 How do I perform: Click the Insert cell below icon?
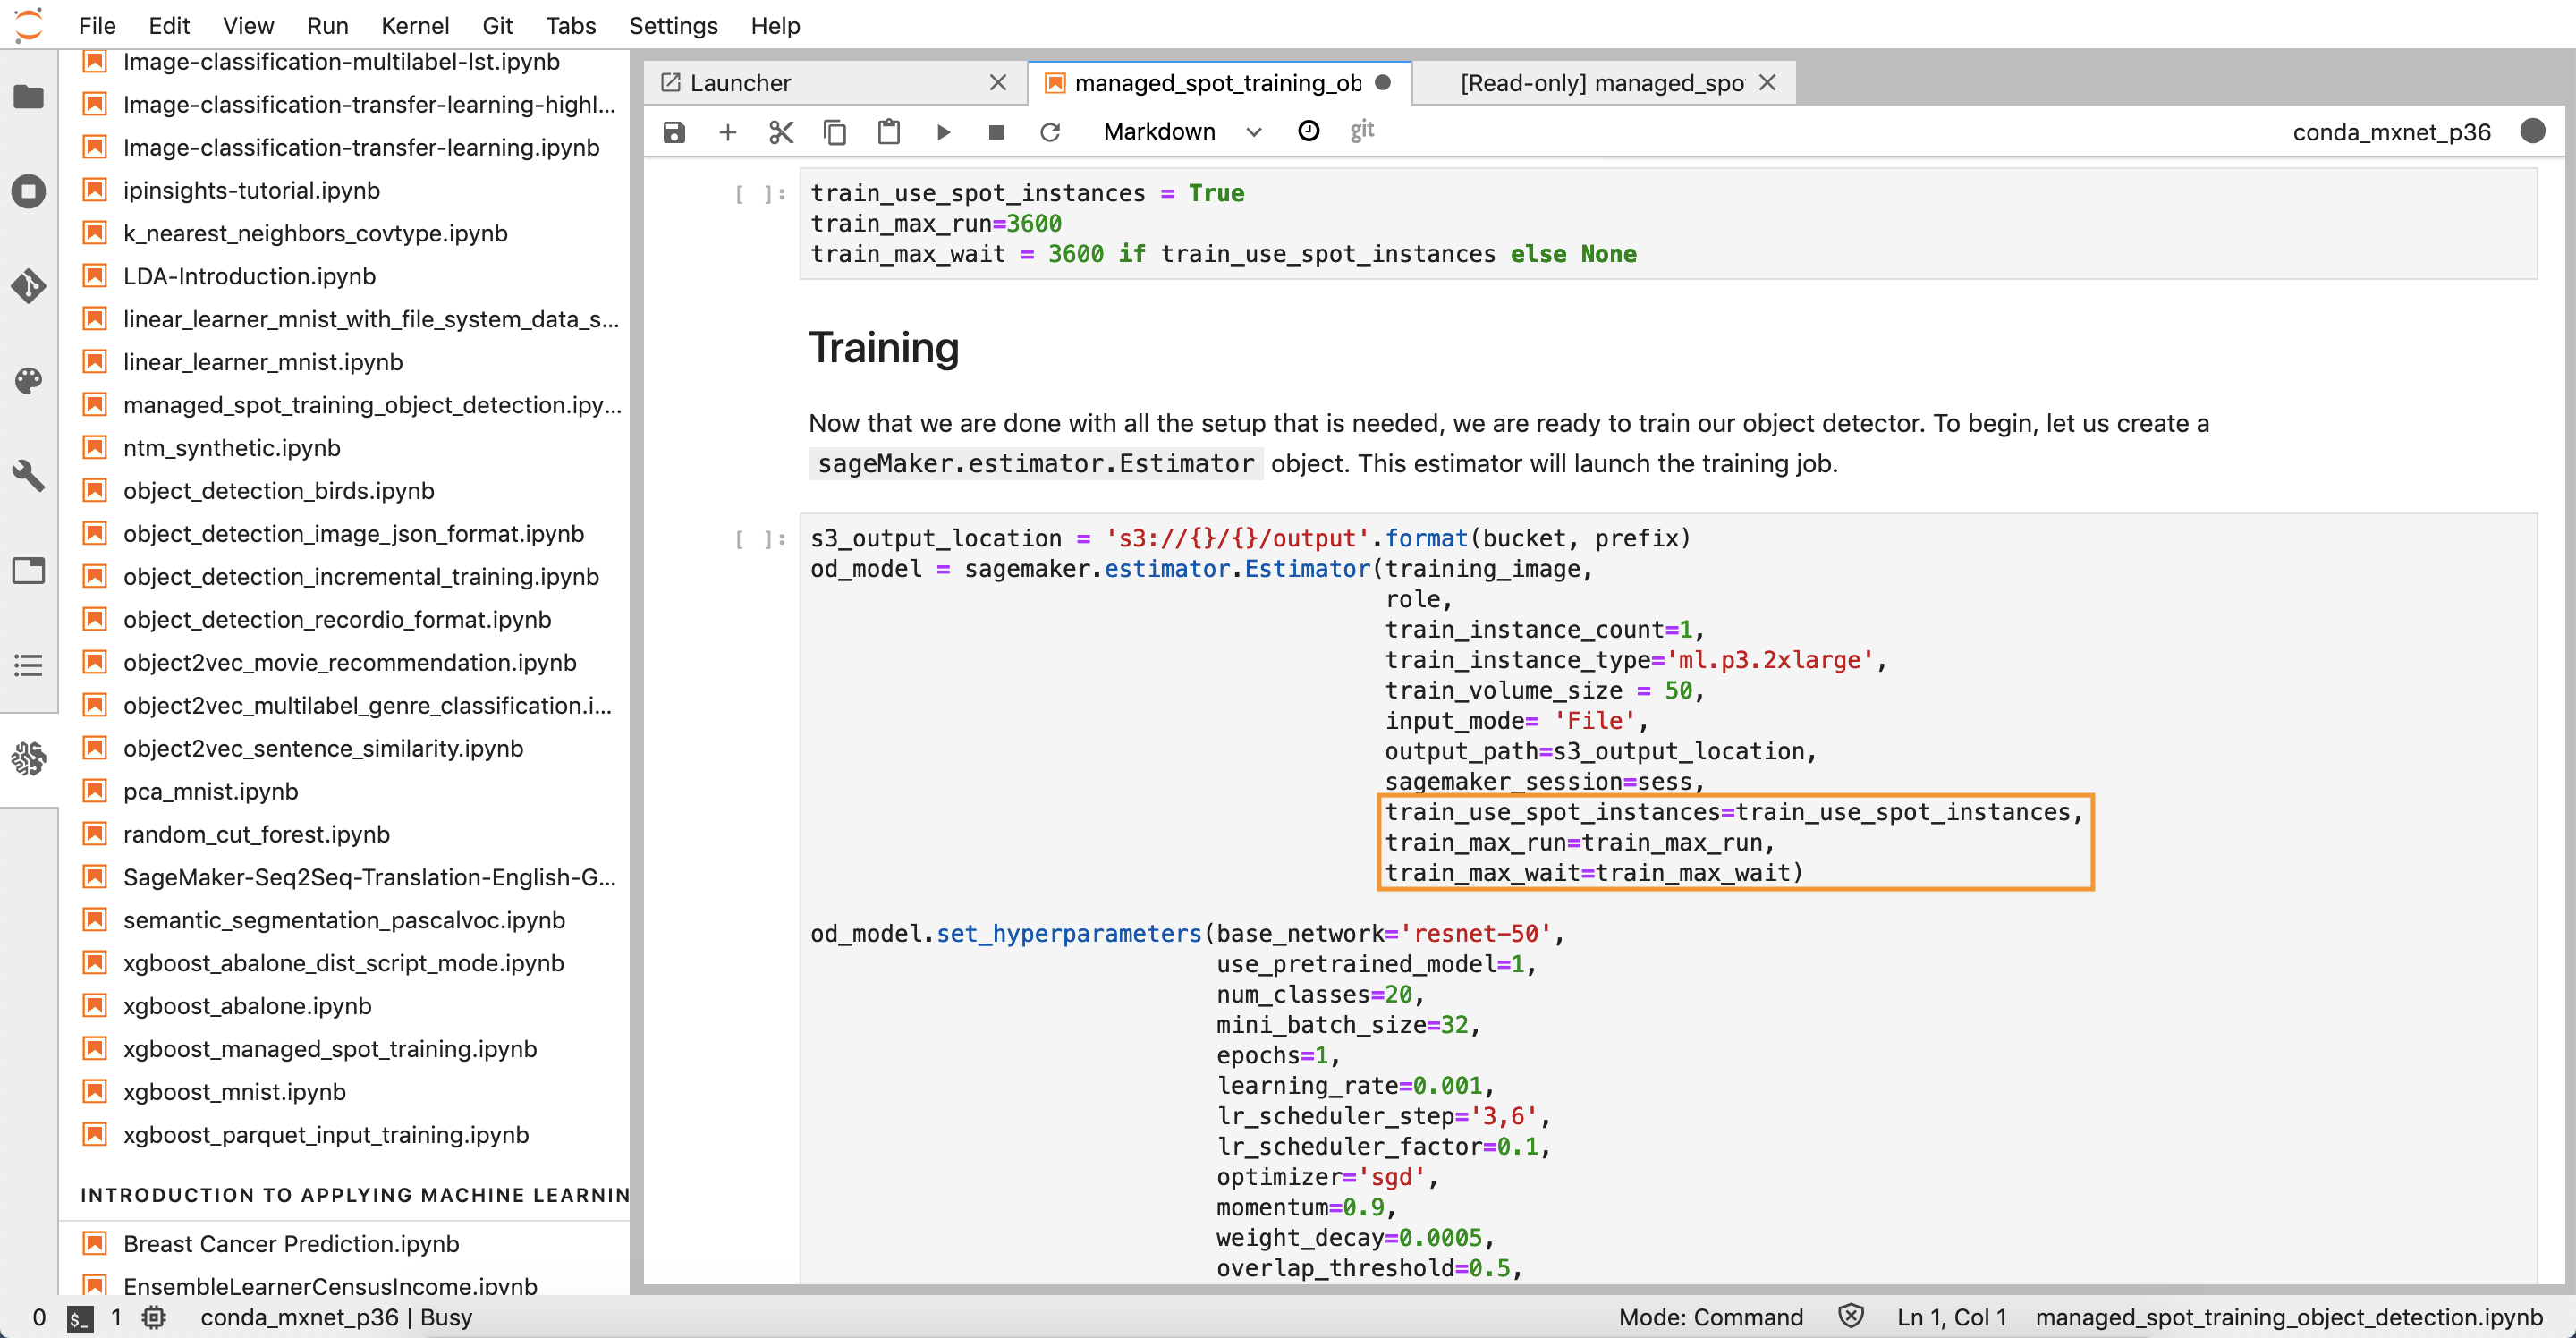[727, 131]
